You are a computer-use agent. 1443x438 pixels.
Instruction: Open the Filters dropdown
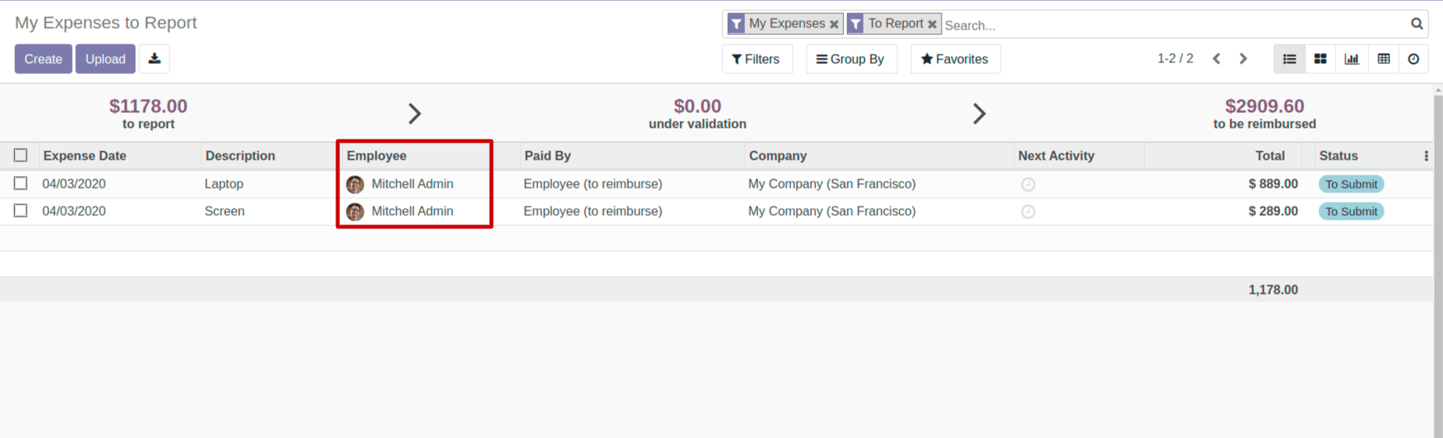[757, 59]
